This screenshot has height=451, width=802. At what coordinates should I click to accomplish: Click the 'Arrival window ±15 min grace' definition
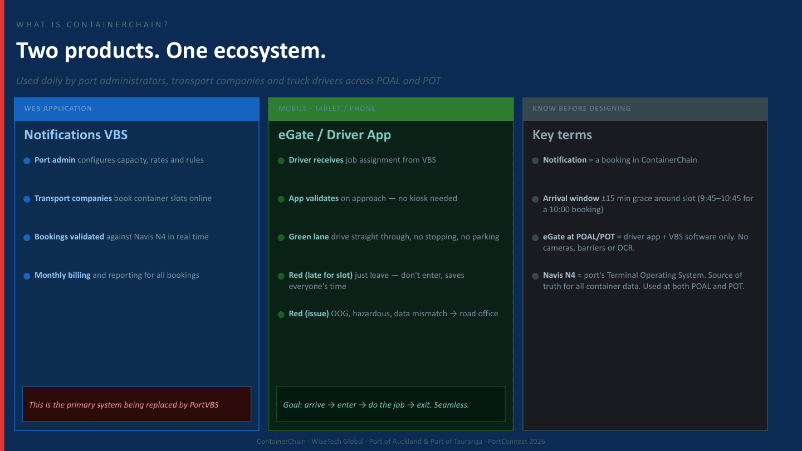coord(648,204)
